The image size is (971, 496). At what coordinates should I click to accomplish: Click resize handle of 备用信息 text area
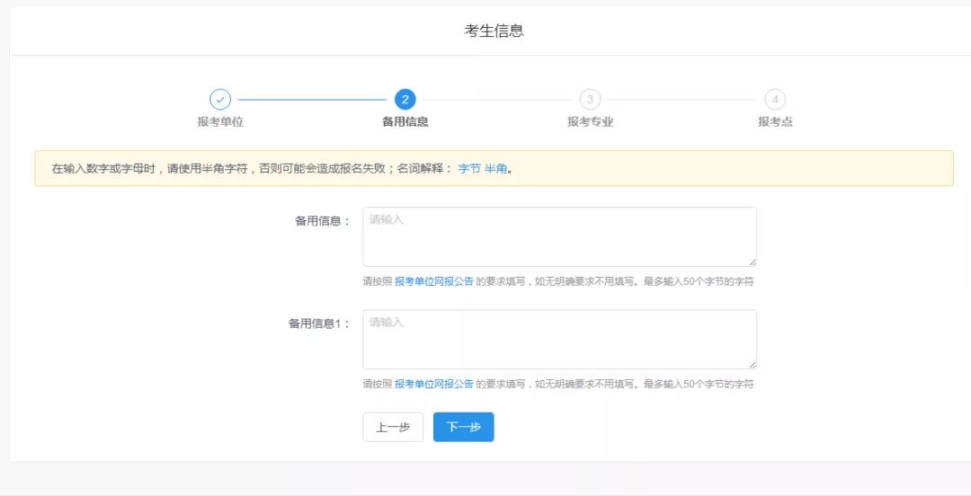753,262
